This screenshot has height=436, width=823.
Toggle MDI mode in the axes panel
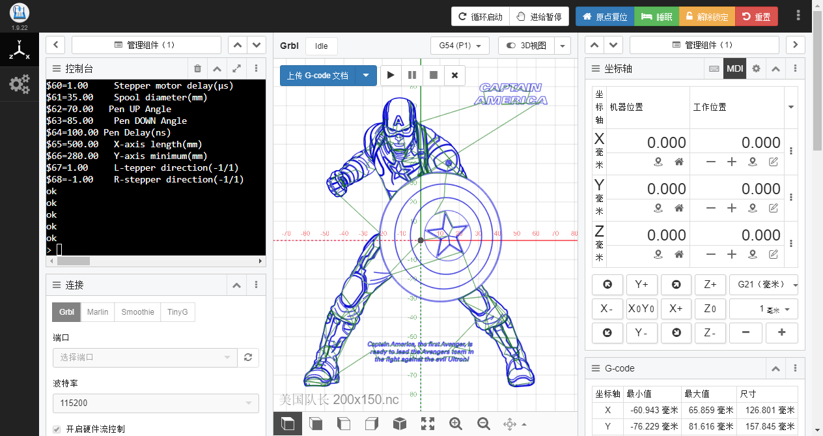[x=734, y=68]
